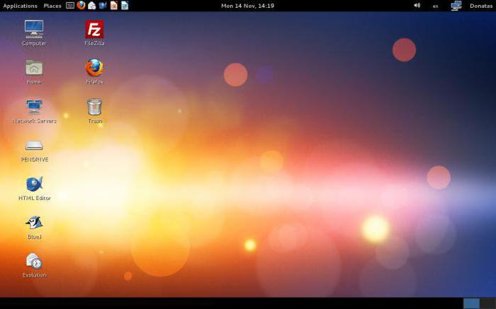Select the Network Servers desktop icon
This screenshot has height=309, width=496.
[x=34, y=107]
